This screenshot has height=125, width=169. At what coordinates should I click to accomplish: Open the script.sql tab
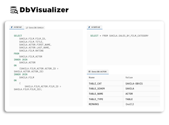pos(17,27)
